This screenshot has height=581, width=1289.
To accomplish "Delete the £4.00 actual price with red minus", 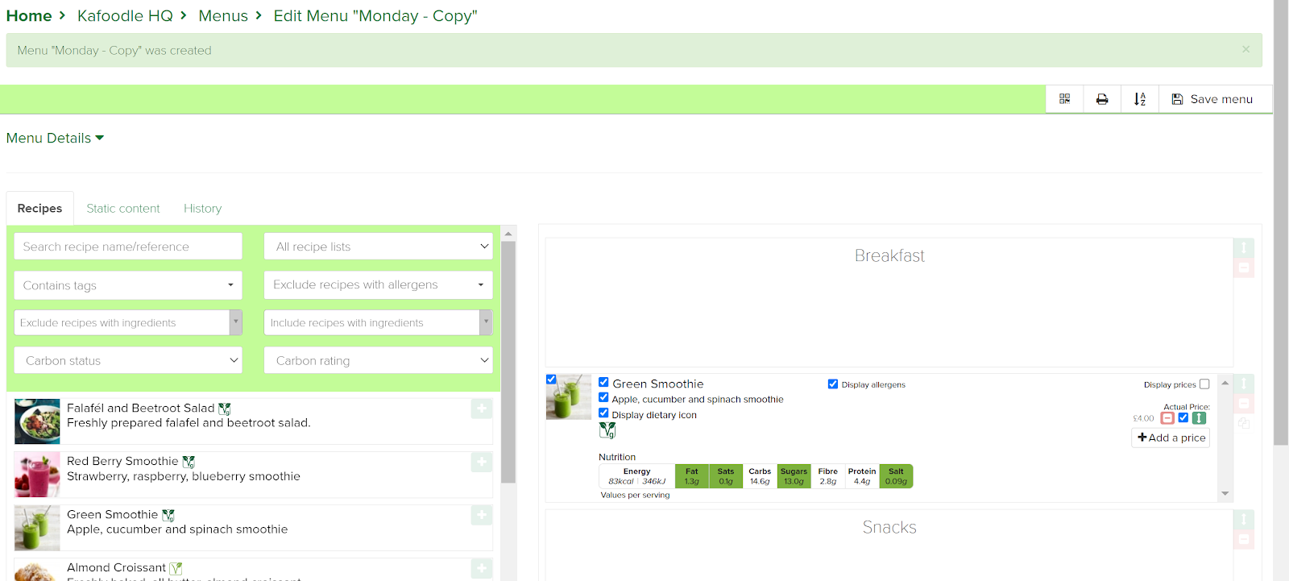I will pyautogui.click(x=1167, y=418).
